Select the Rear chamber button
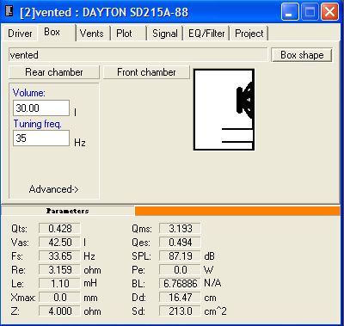 54,72
